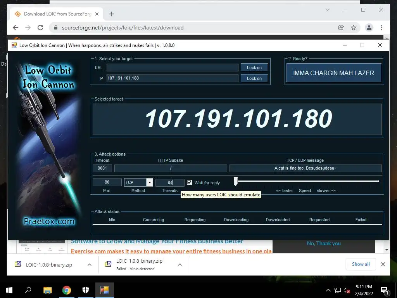Click the URL target field

click(173, 68)
